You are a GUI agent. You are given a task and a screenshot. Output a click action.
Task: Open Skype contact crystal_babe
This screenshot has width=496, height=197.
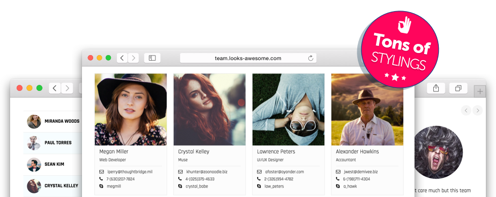[197, 186]
